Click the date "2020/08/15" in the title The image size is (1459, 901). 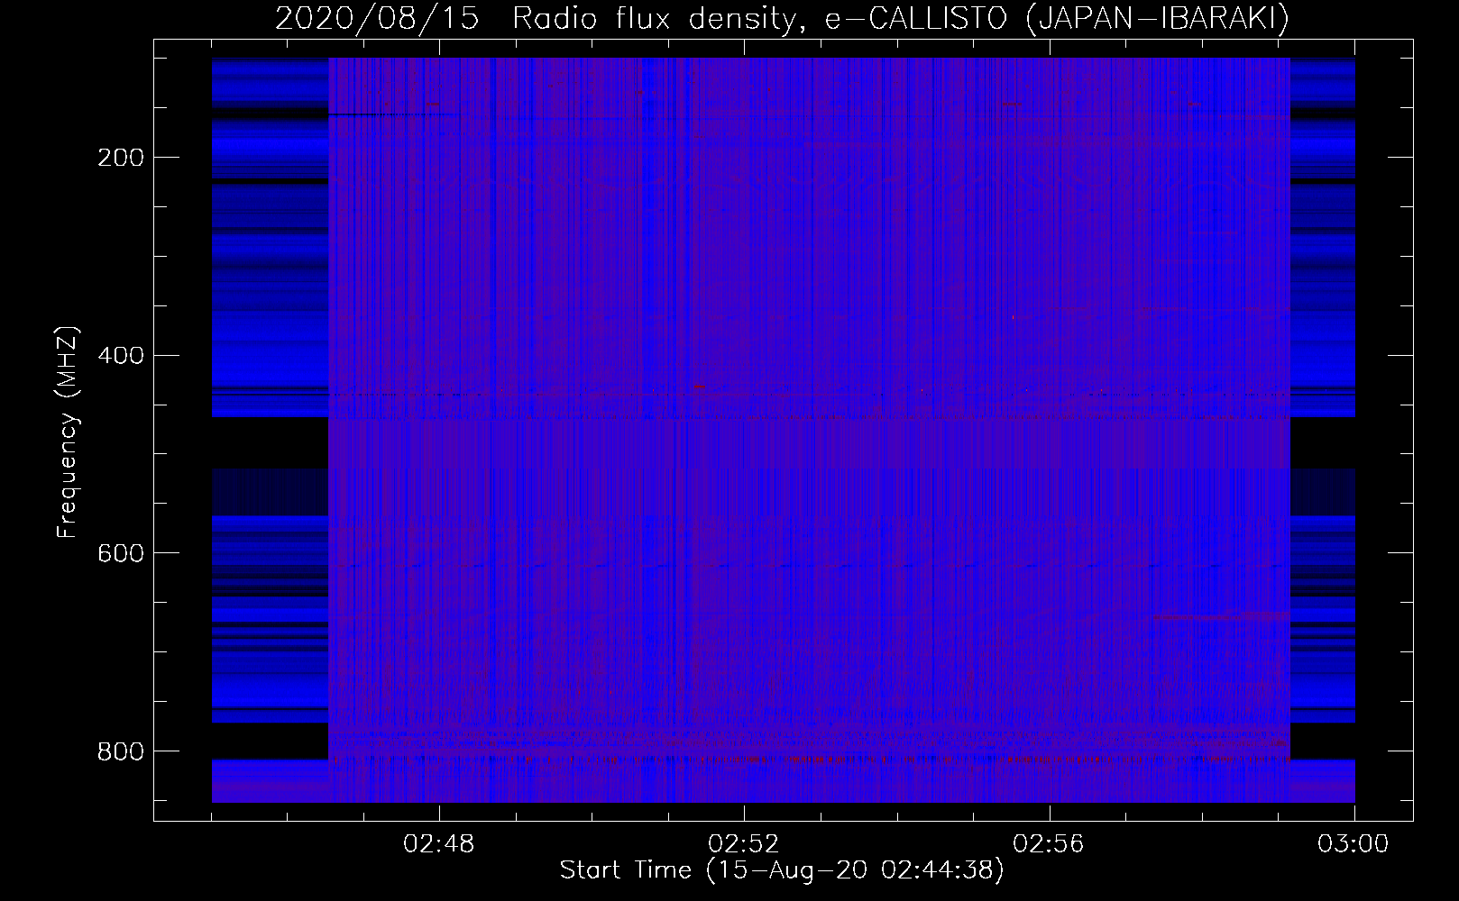pos(377,19)
